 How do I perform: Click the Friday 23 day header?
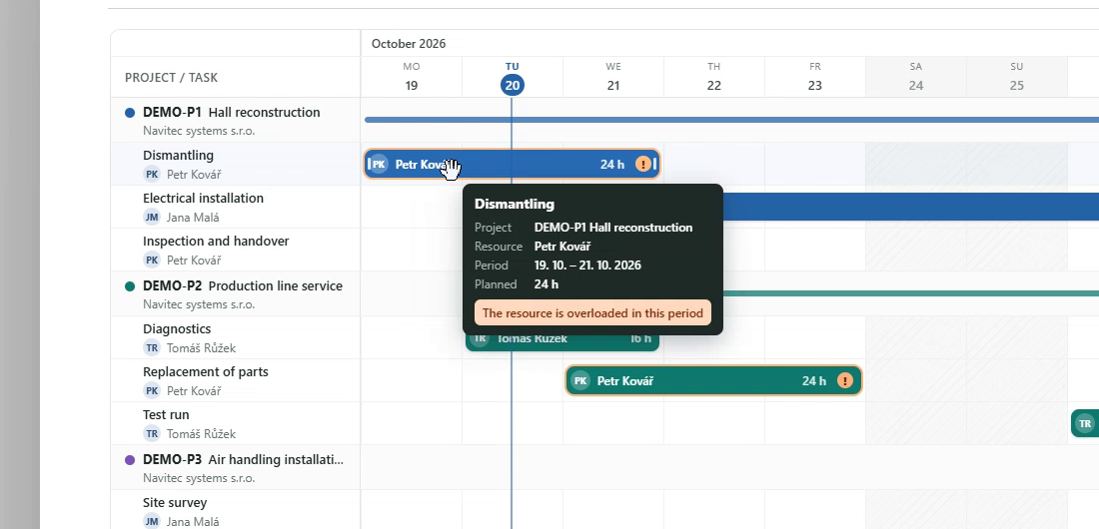(x=814, y=77)
